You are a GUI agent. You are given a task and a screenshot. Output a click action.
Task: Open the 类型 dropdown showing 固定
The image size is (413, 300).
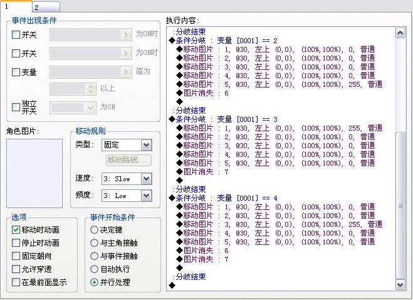(127, 145)
